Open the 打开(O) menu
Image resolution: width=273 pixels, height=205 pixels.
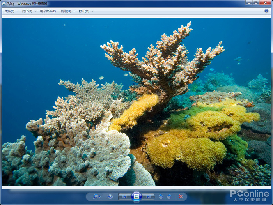tap(84, 11)
